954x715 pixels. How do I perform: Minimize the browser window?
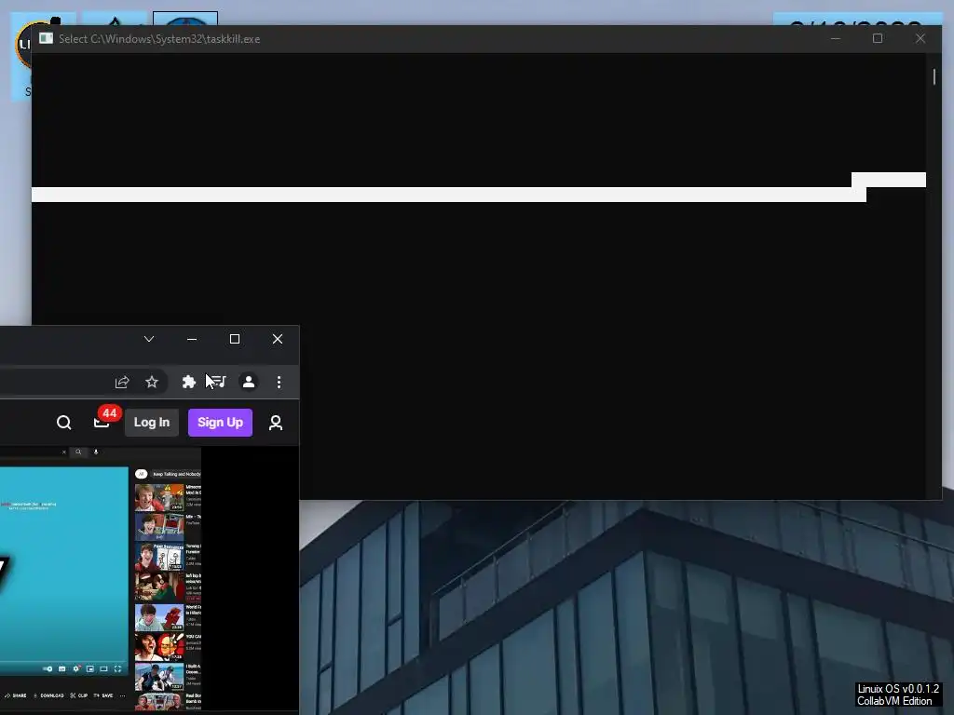coord(192,339)
